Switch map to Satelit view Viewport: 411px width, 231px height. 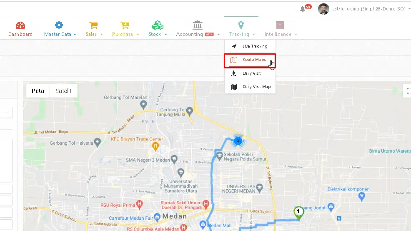(63, 91)
